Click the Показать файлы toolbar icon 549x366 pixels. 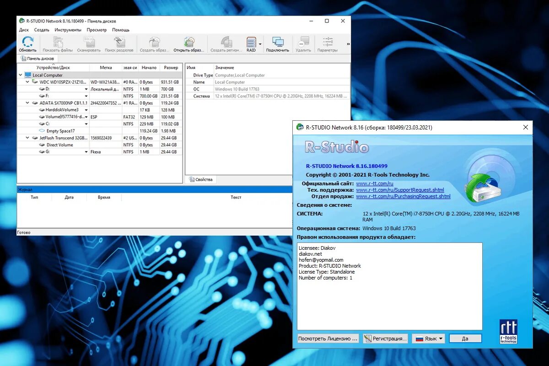[x=58, y=42]
